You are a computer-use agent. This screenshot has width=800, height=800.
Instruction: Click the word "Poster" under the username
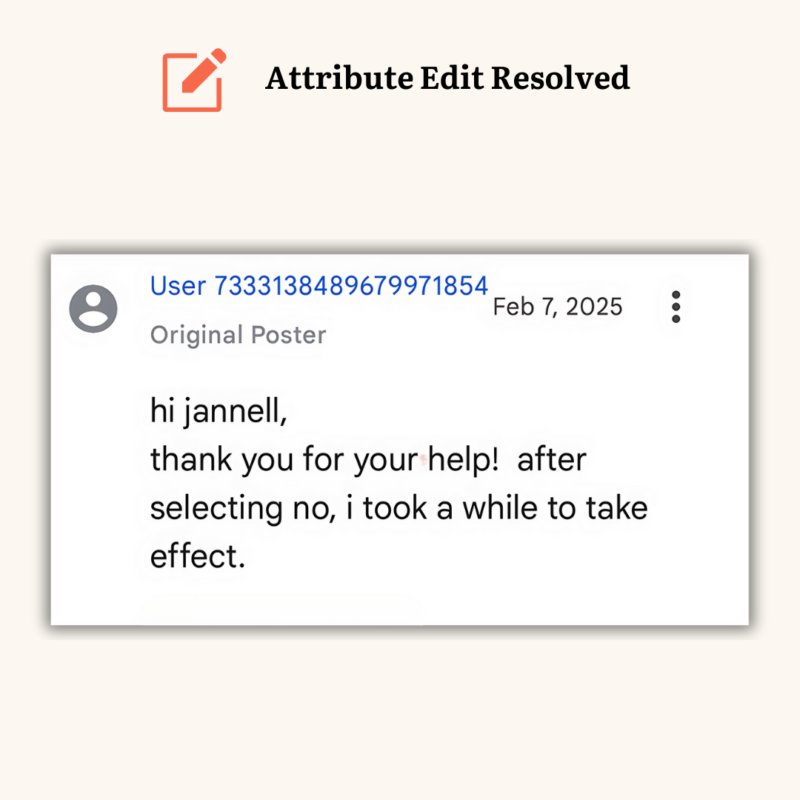pos(289,336)
